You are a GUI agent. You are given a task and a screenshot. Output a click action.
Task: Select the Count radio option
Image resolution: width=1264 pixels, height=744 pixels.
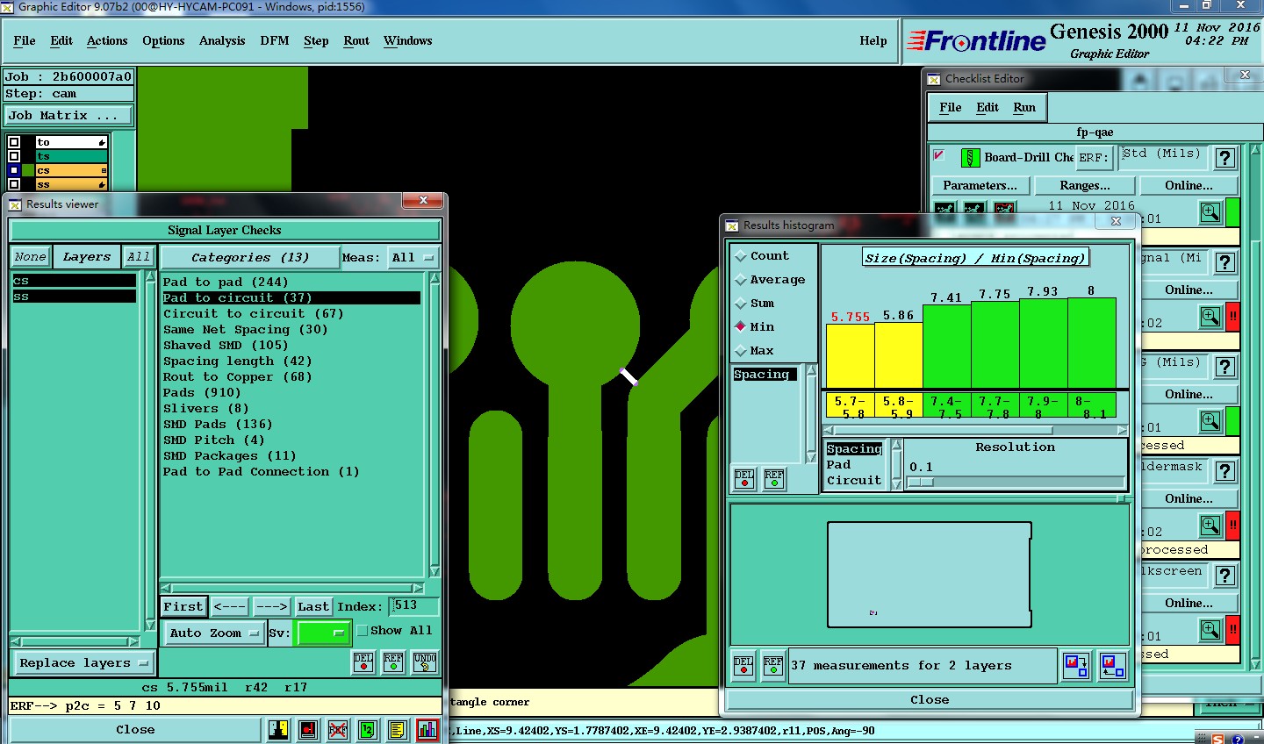pos(741,256)
